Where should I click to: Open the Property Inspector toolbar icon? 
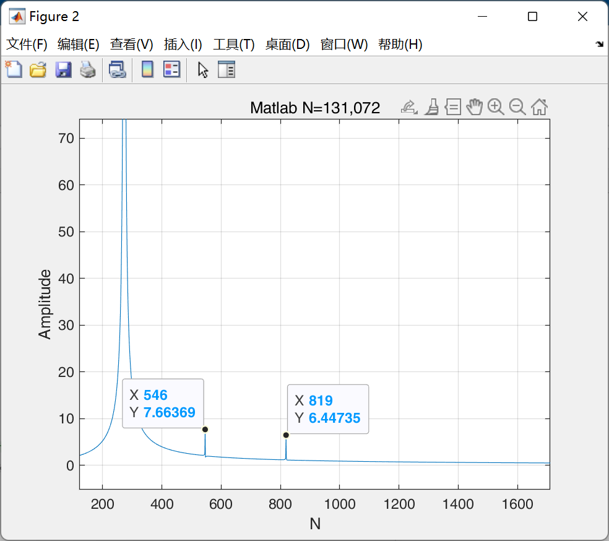click(x=227, y=70)
